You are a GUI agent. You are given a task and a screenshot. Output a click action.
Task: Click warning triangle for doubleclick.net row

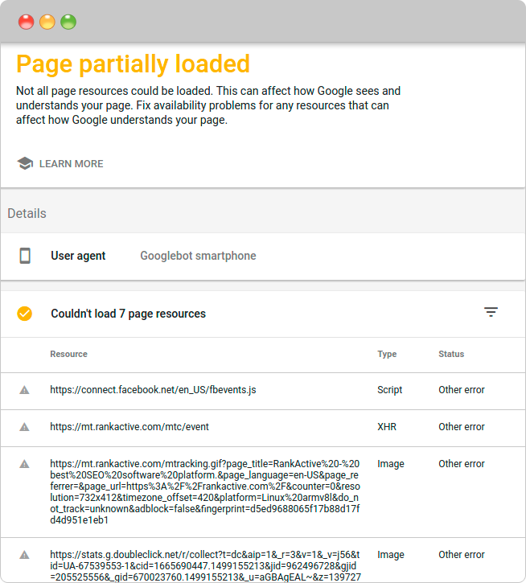(x=24, y=555)
